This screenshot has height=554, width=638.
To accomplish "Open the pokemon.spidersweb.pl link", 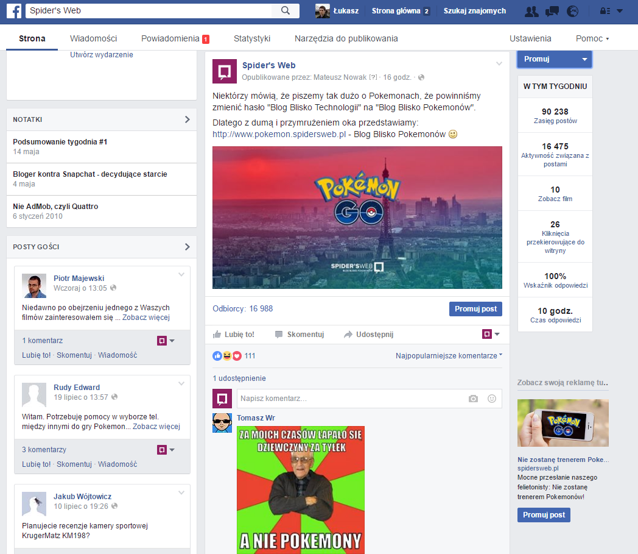I will pos(279,134).
